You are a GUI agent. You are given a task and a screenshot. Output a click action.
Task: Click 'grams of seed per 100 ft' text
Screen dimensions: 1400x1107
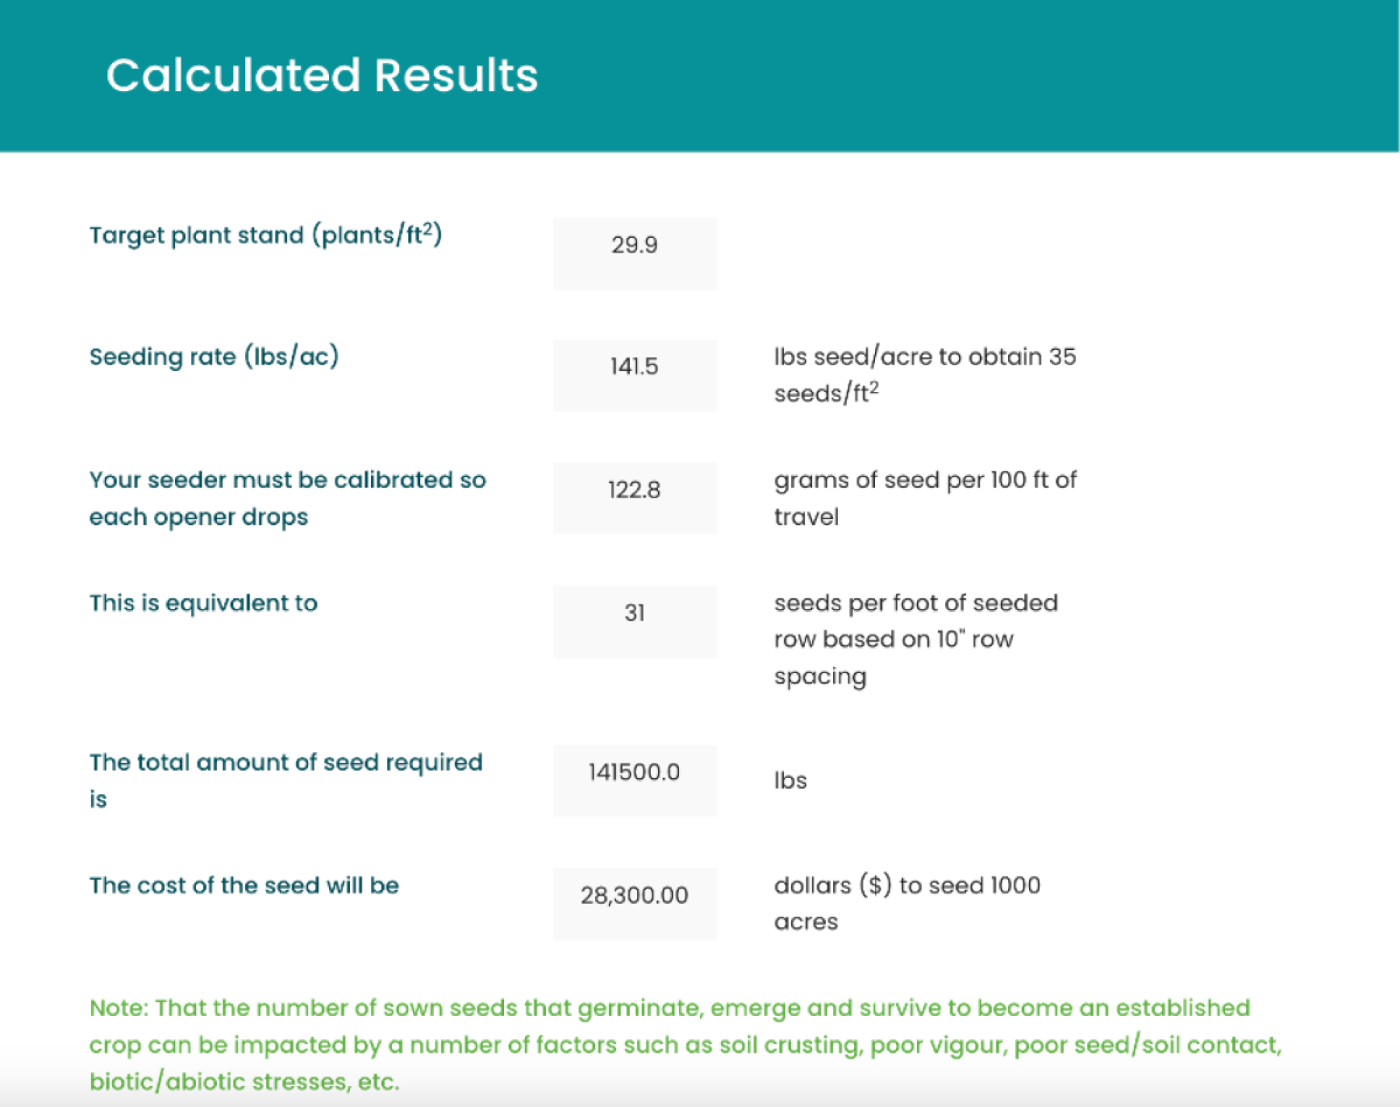click(924, 481)
